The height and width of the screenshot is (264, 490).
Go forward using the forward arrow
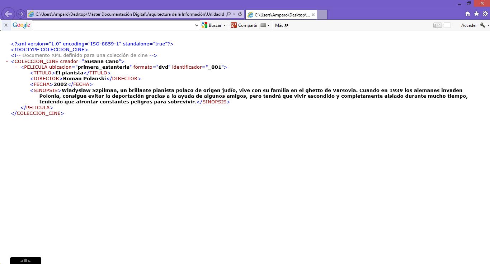(x=20, y=14)
